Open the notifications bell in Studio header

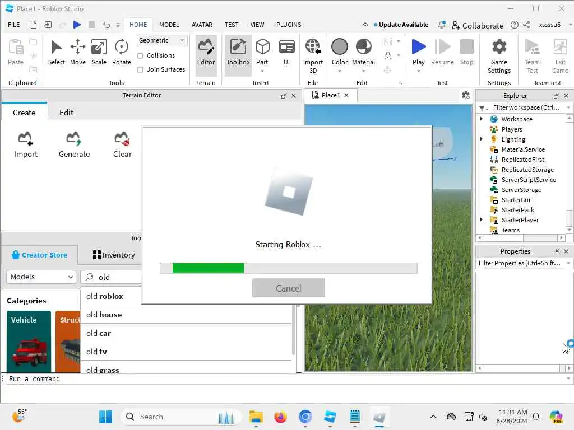point(442,25)
